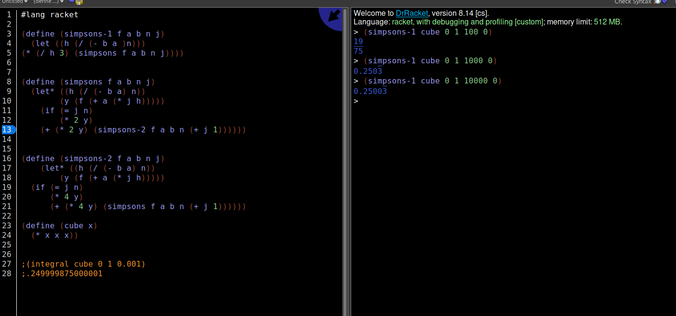Click '(if (= j n)' on line 11
Viewport: 676px width, 316px height.
(67, 110)
